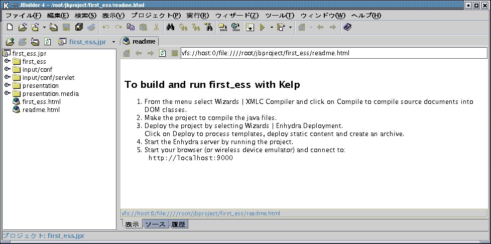This screenshot has height=244, width=491.
Task: Open the ウィンドウ(W) menu
Action: click(x=323, y=16)
